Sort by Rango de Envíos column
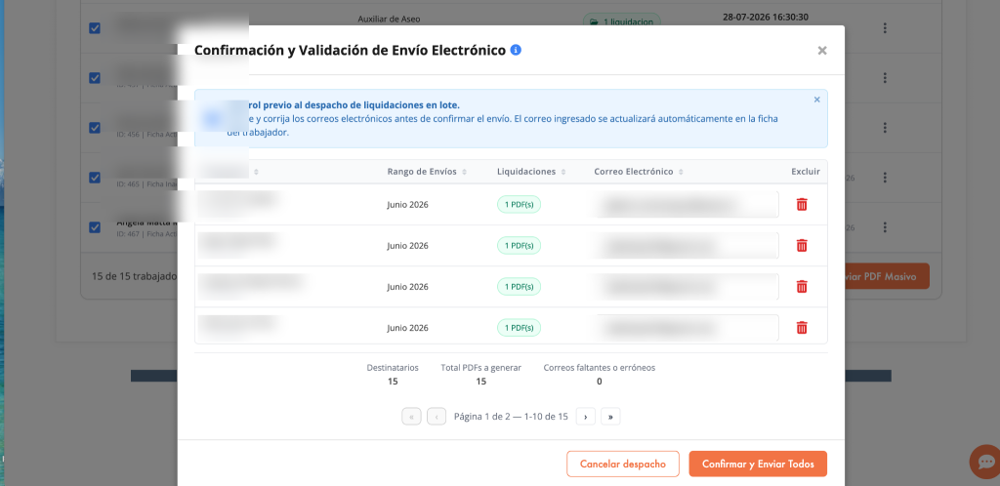Screen dimensions: 1000x486 pos(427,172)
